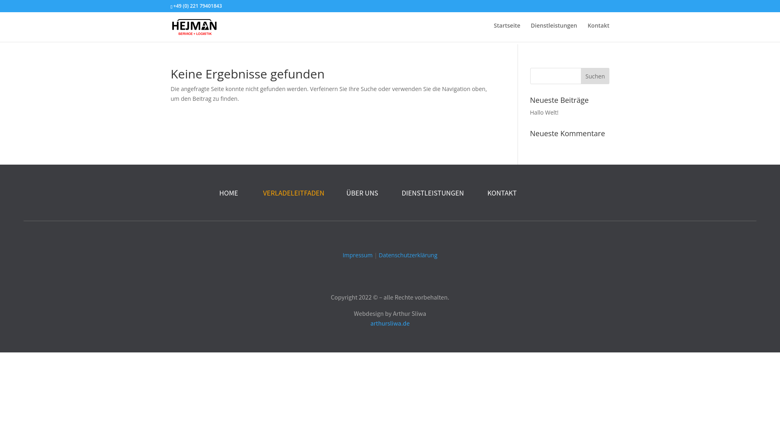
Task: Click the Copyright 2022 footer text
Action: tap(390, 297)
